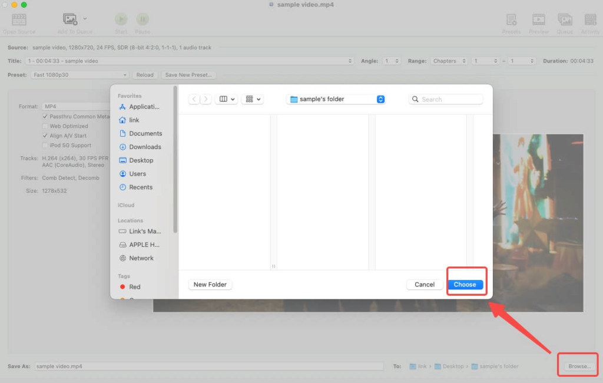The image size is (603, 383).
Task: Click the Add To Queue toolbar icon
Action: (x=70, y=19)
